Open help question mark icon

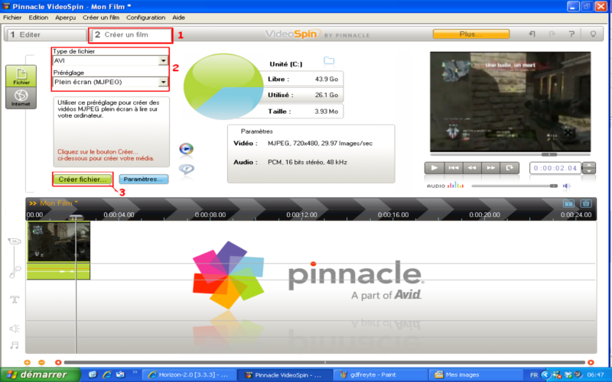[x=571, y=34]
